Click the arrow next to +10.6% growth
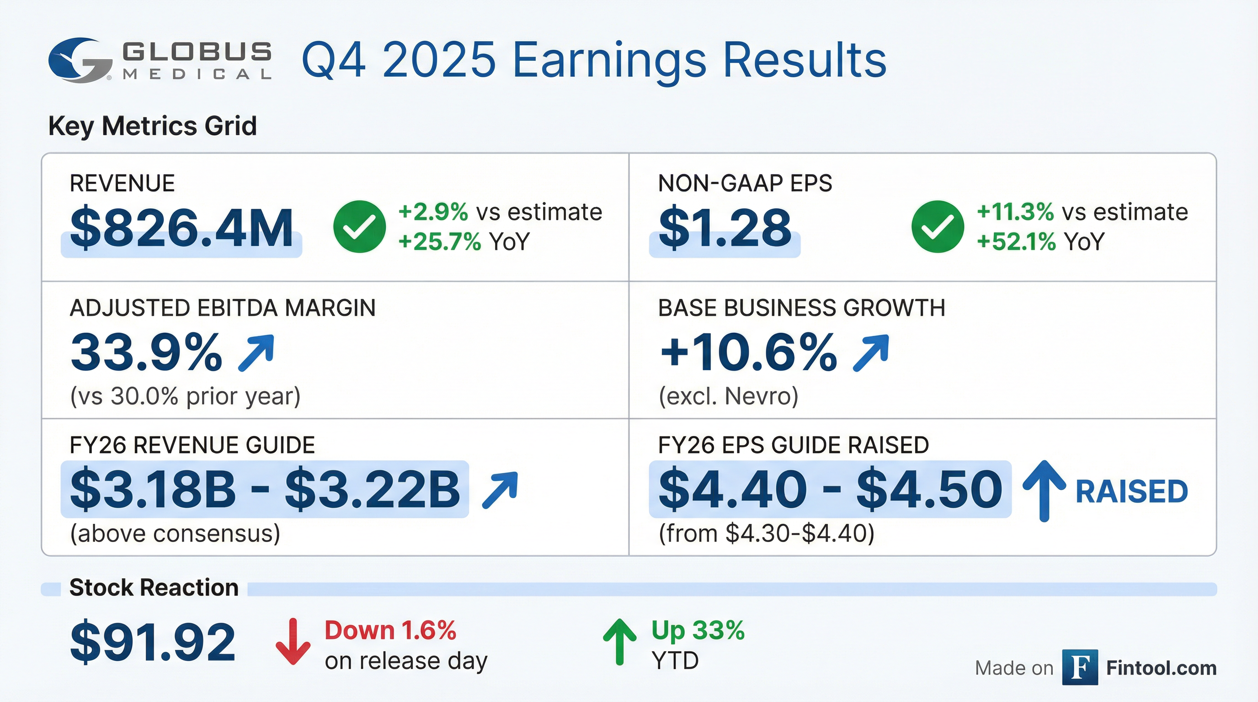This screenshot has width=1258, height=702. click(871, 352)
